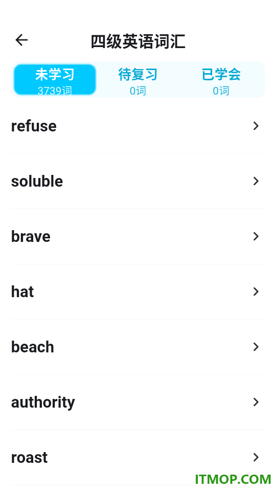View details for the word hat

coord(138,292)
